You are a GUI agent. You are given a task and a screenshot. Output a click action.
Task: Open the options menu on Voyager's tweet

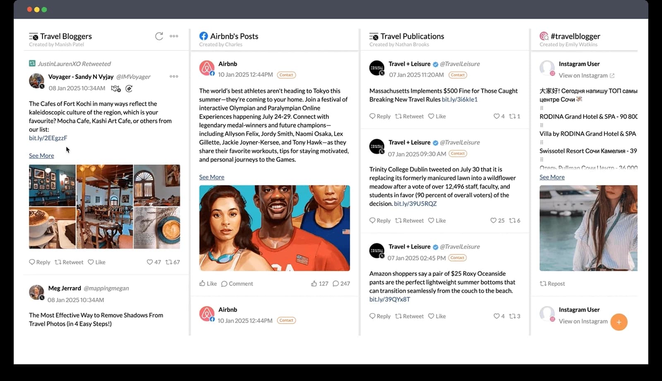click(x=174, y=77)
